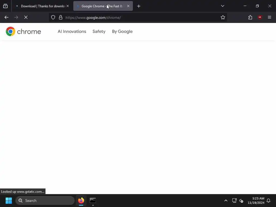Viewport: 276px width, 207px height.
Task: Open uBlock Origin extension icon
Action: coord(260,17)
